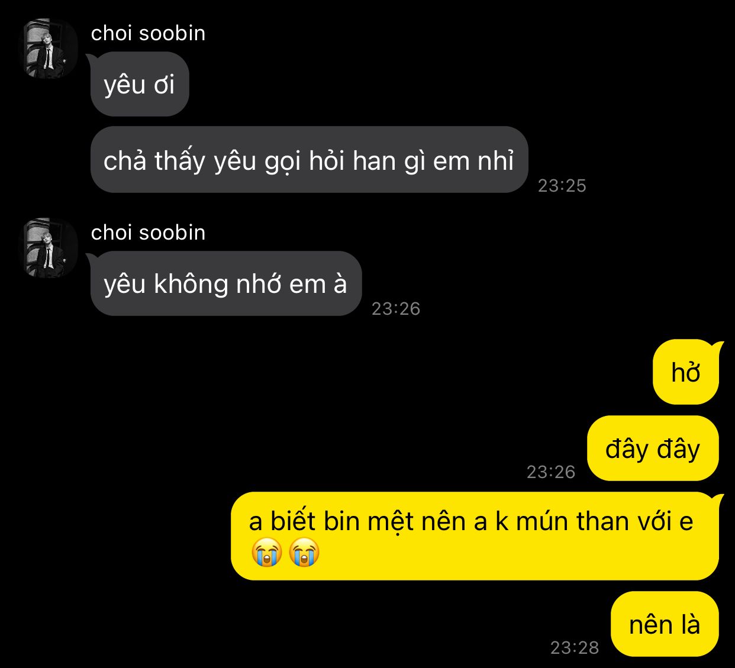Click the 23:26 timestamp beside "yêu không nhớ em à"

(x=396, y=309)
